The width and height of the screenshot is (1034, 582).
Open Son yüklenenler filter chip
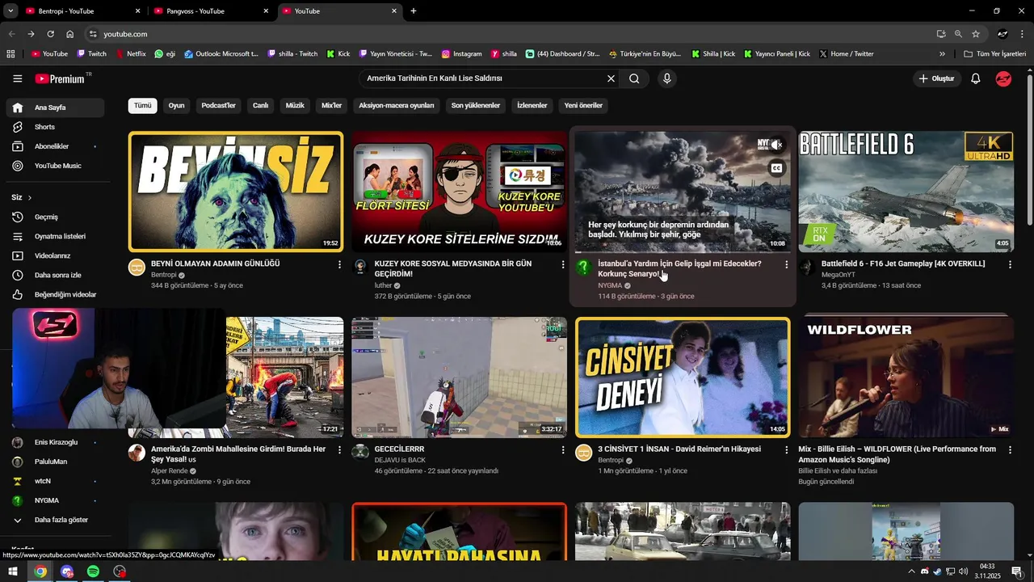(x=475, y=105)
